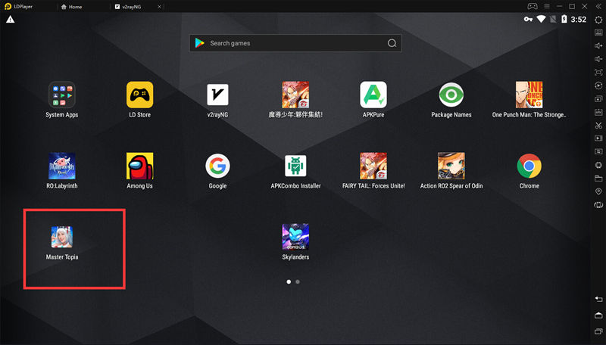Image resolution: width=606 pixels, height=345 pixels.
Task: Increase volume using sidebar speaker plus
Action: point(598,46)
